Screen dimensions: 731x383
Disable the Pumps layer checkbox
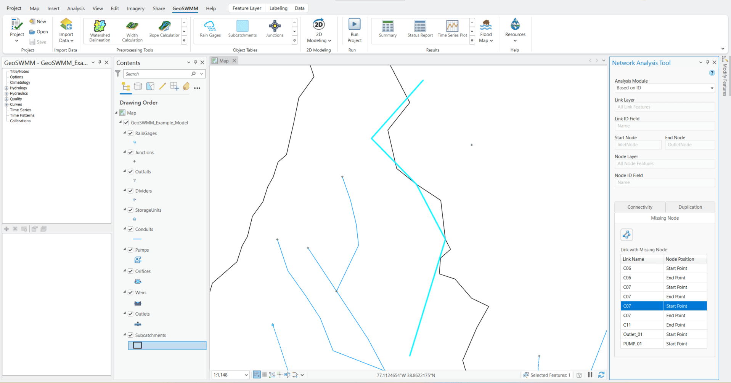point(131,250)
